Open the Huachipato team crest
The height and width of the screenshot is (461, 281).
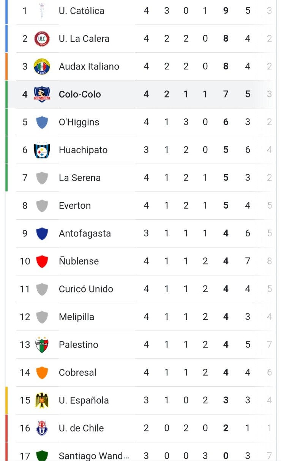click(42, 150)
